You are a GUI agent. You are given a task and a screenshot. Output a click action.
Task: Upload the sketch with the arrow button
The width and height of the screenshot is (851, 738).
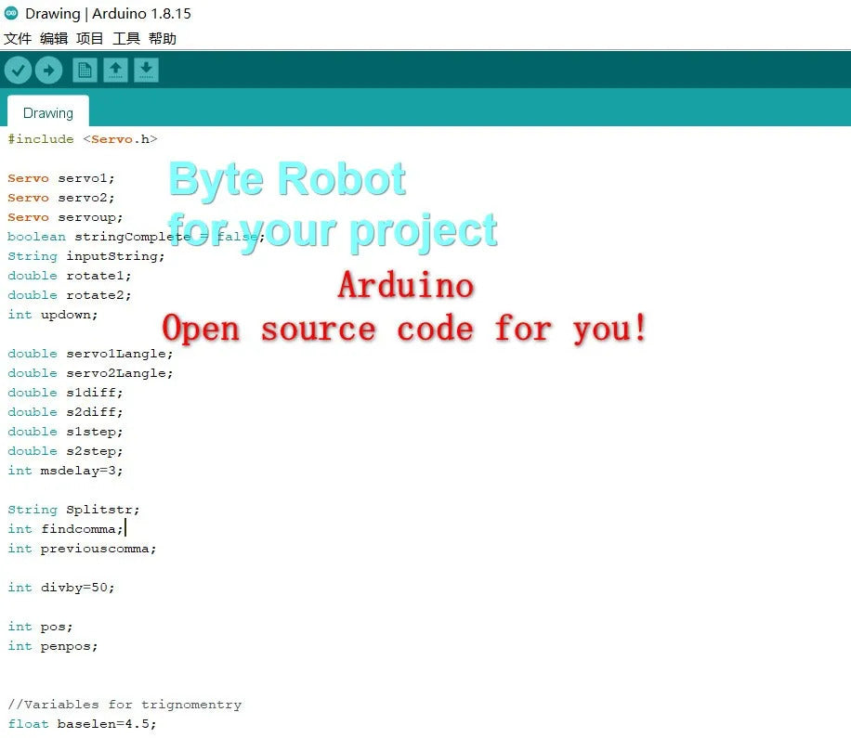tap(48, 70)
